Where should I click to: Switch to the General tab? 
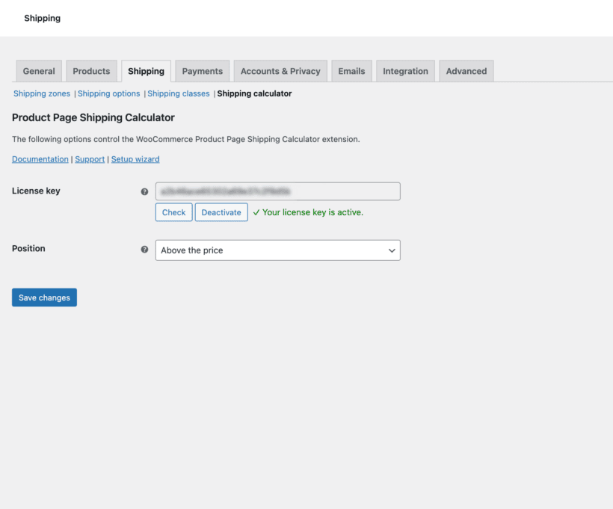click(x=38, y=71)
